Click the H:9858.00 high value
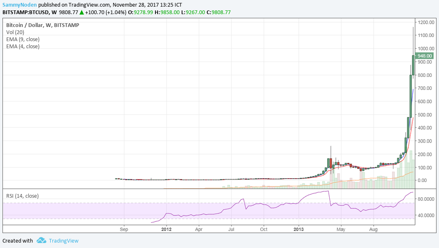Viewport: 439px width, 248px height. coord(167,12)
